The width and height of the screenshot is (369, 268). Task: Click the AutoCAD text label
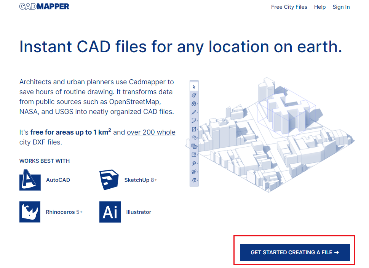[58, 180]
